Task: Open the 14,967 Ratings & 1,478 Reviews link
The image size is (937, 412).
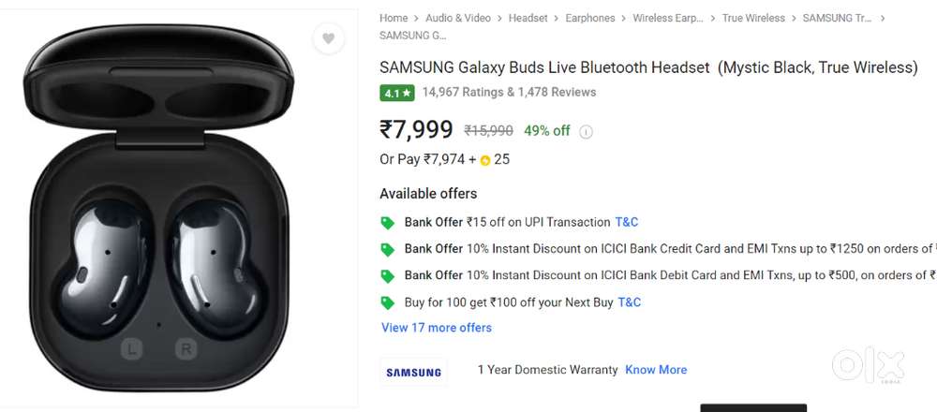Action: [509, 92]
